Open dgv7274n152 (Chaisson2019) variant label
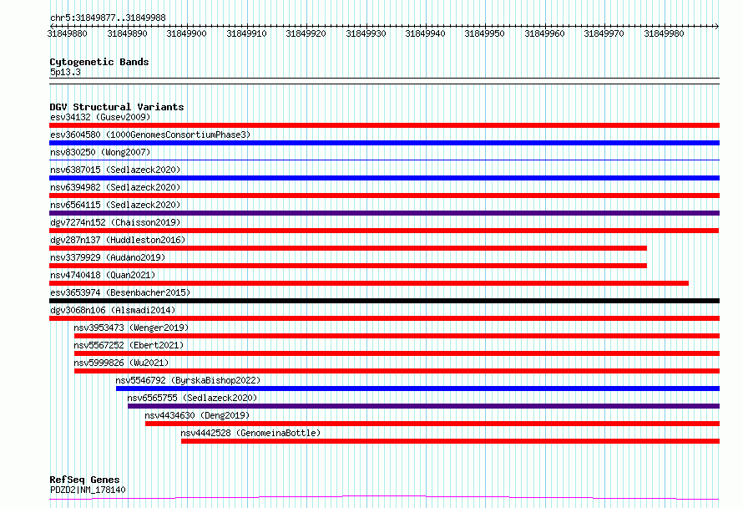 [115, 222]
